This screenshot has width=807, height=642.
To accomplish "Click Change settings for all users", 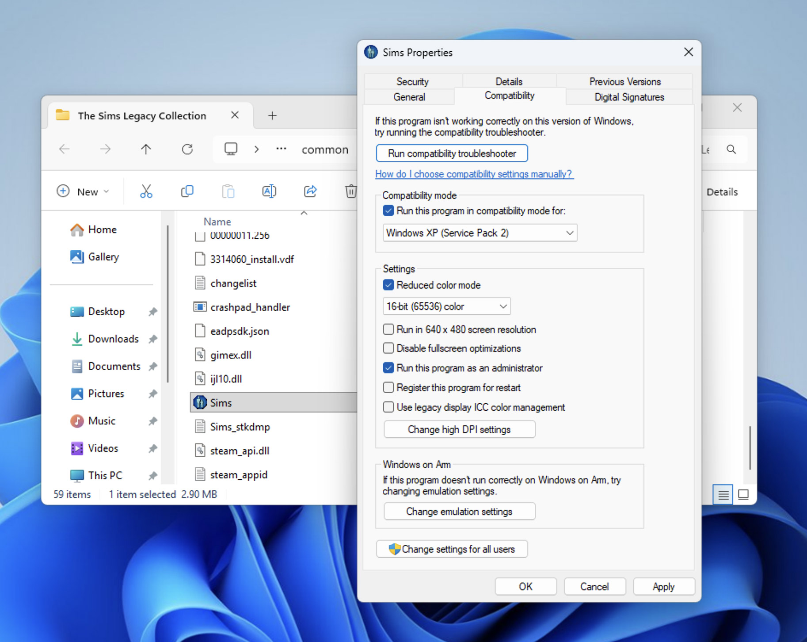I will 452,549.
